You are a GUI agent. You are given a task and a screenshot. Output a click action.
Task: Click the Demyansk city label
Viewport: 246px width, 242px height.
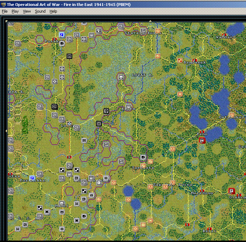pos(195,63)
